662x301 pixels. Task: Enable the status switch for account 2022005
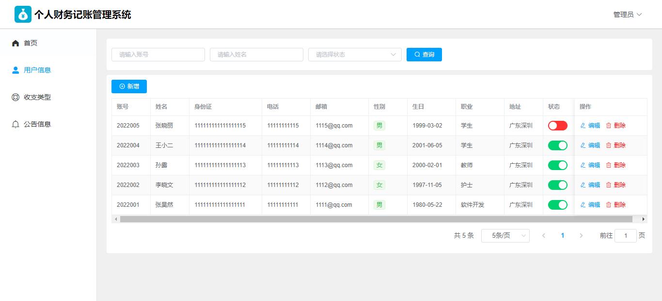(557, 126)
